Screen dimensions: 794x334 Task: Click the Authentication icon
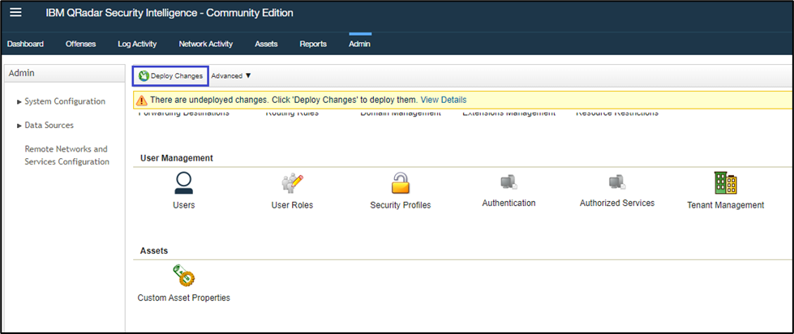pos(509,182)
